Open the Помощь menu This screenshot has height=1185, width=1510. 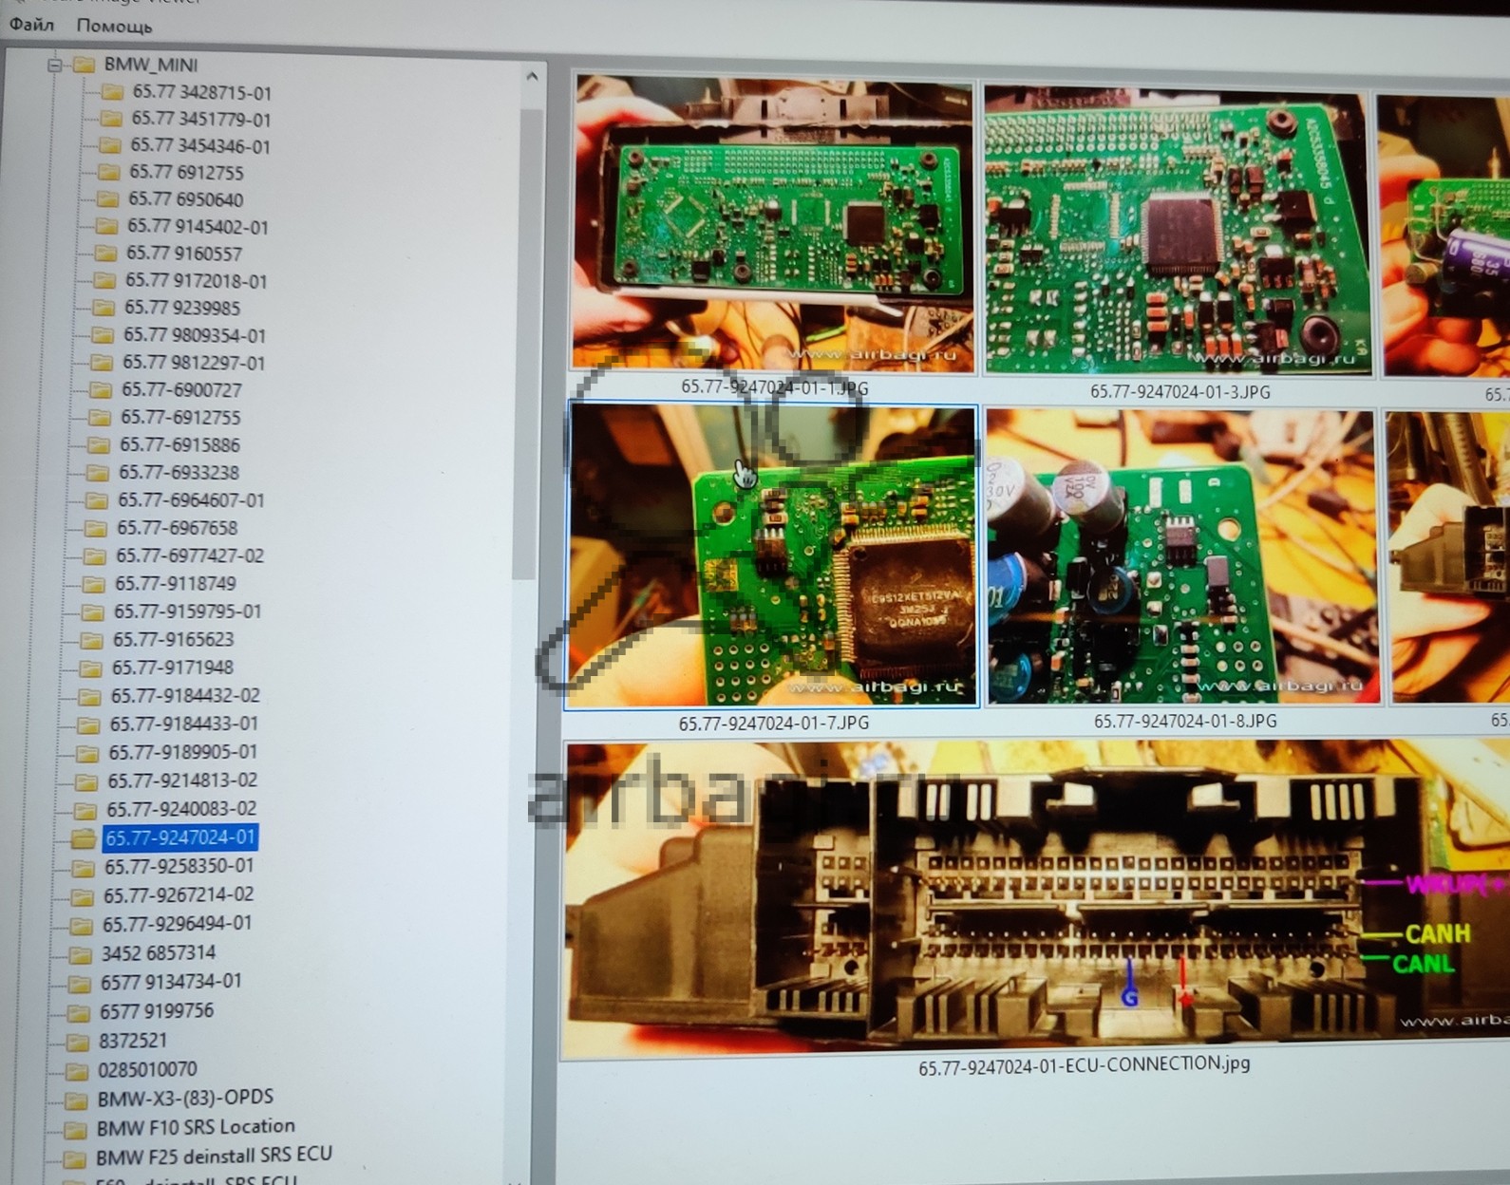tap(114, 26)
